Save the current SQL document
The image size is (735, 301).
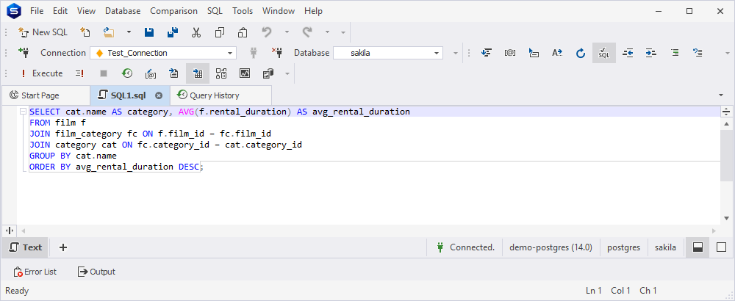click(x=149, y=32)
